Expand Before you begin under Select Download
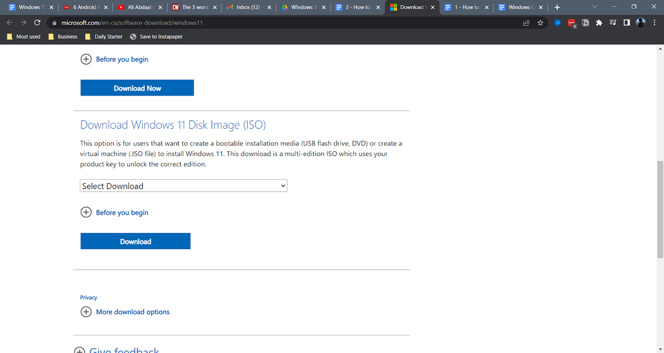The image size is (664, 353). 115,212
